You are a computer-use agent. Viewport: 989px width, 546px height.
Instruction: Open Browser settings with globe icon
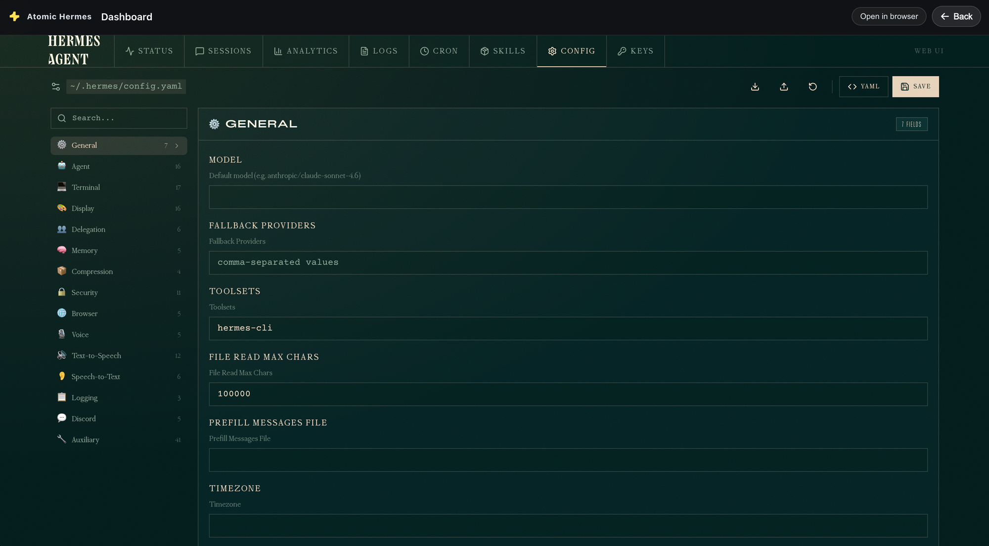84,314
